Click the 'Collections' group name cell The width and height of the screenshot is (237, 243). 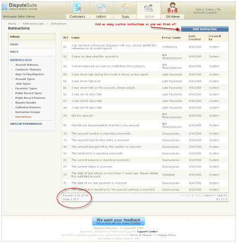[x=170, y=47]
